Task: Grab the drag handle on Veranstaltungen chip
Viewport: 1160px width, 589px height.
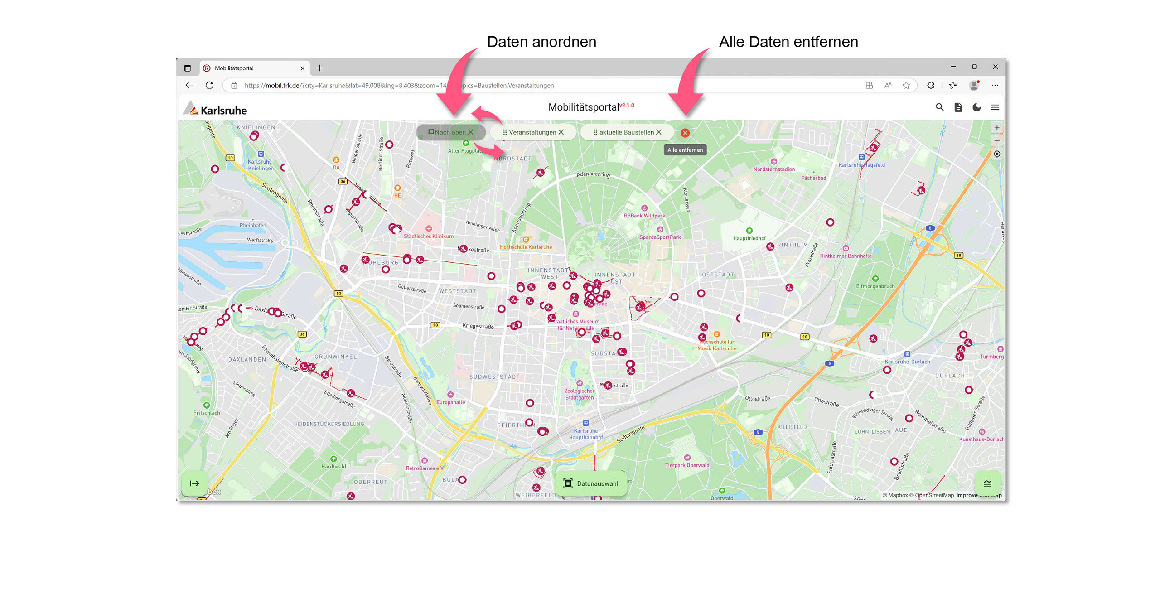Action: (x=505, y=132)
